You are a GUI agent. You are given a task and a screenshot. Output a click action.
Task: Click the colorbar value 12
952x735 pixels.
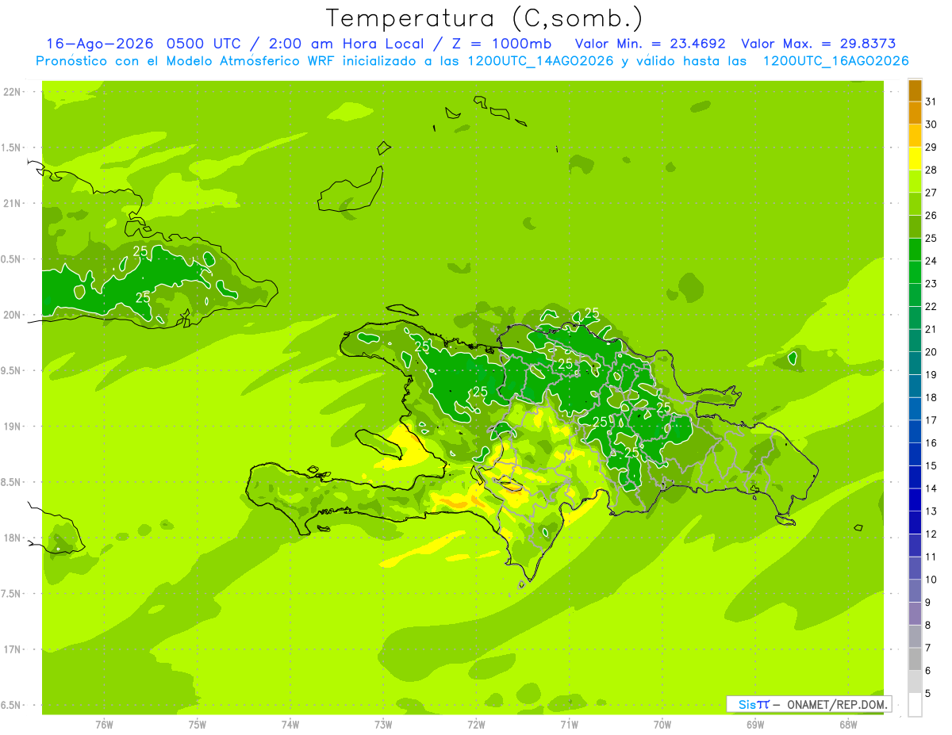pyautogui.click(x=931, y=534)
